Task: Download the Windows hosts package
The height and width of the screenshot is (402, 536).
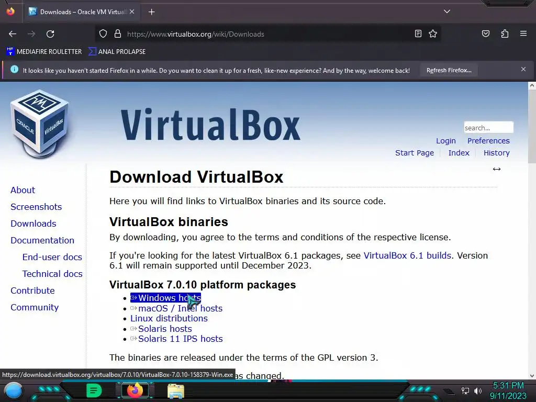Action: [165, 298]
